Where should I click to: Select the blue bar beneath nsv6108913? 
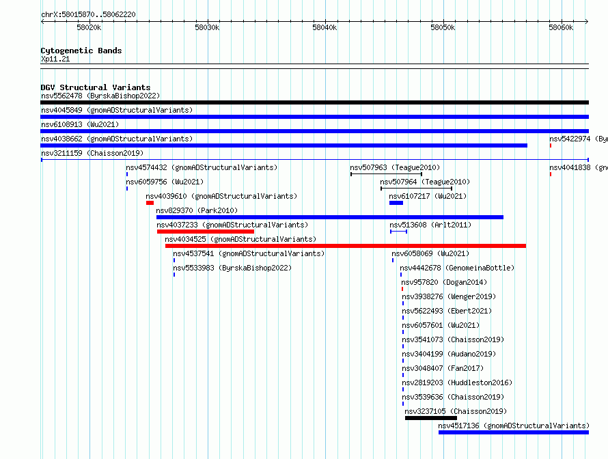coord(314,131)
